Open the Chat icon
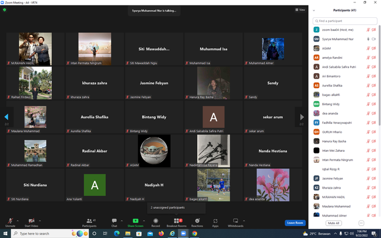Viewport: 381px width, 238px height. click(x=114, y=221)
